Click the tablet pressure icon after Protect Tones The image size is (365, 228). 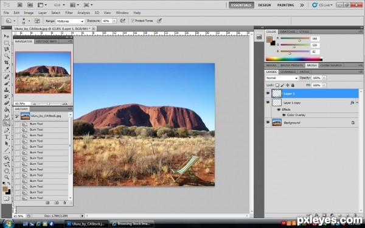coord(159,21)
